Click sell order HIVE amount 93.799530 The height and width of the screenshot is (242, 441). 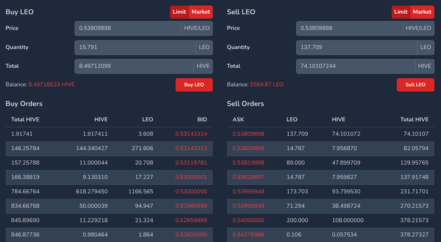click(346, 192)
